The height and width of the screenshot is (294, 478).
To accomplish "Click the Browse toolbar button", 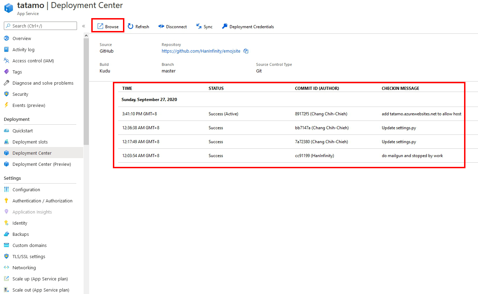I will [108, 26].
